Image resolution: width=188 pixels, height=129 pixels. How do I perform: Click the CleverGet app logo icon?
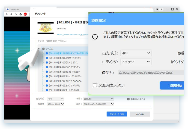[8, 9]
